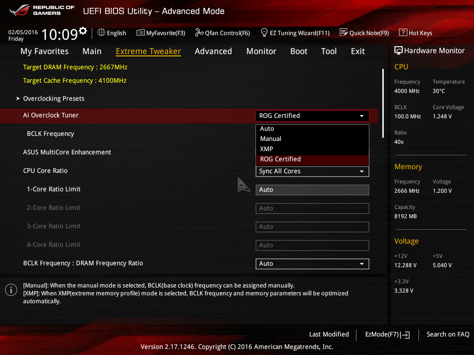Click the 4000 MHz CPU frequency value
The image size is (474, 355).
point(407,91)
